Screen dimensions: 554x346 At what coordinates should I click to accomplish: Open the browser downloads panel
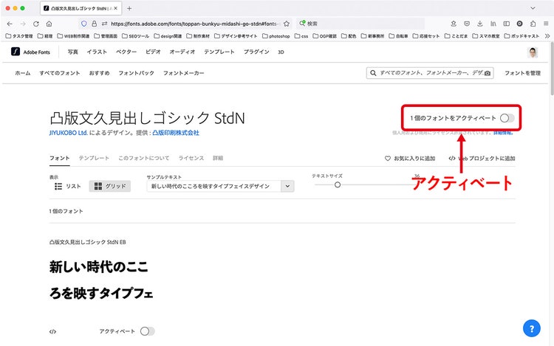tap(480, 24)
